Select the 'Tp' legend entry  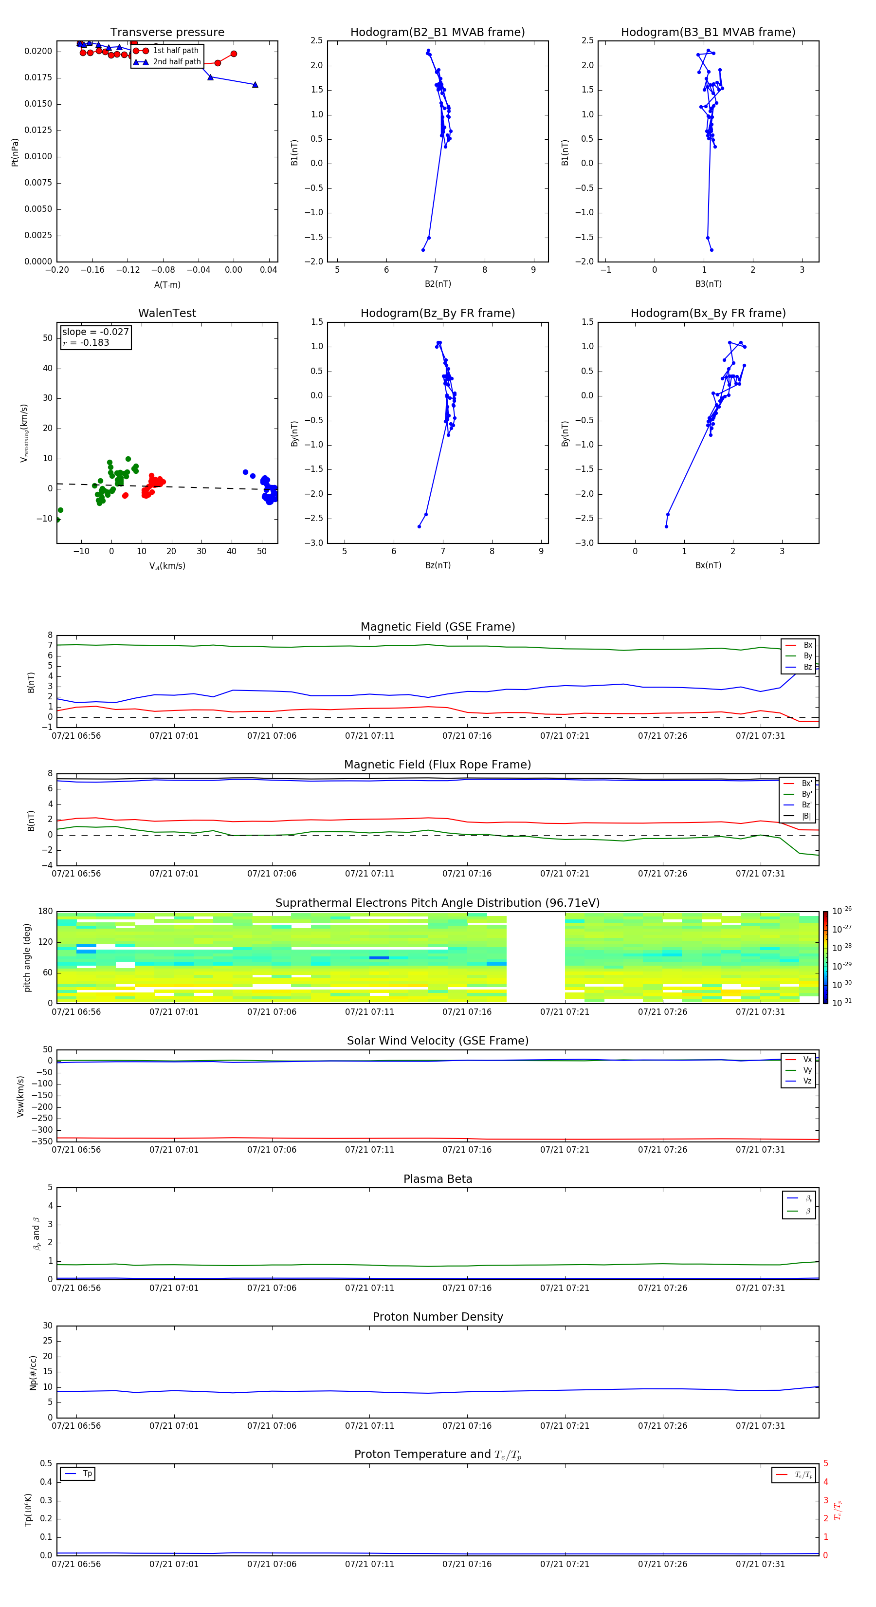click(78, 1474)
